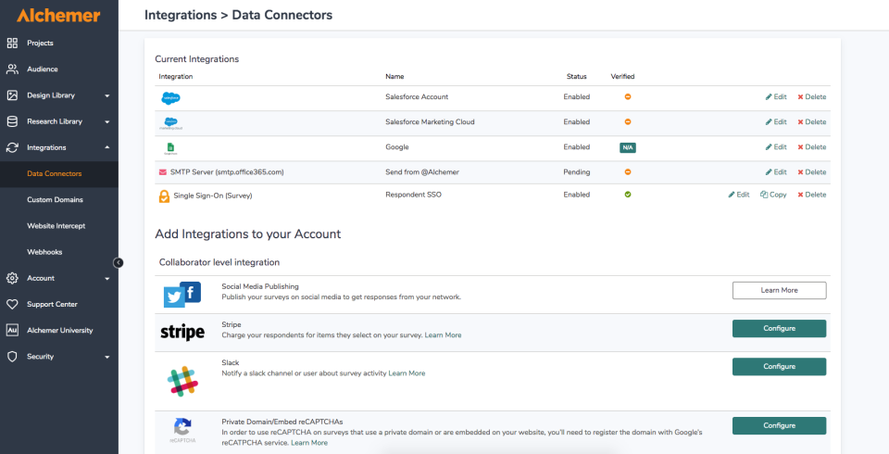Expand the Design Library menu
The image size is (889, 454).
pyautogui.click(x=107, y=95)
